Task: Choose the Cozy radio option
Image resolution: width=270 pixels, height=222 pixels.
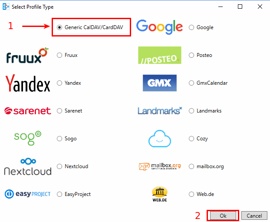Action: (x=191, y=139)
